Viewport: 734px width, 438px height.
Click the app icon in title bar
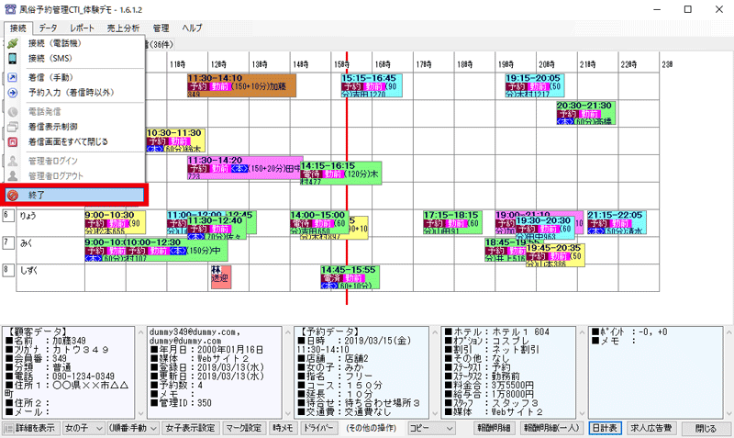pos(9,9)
